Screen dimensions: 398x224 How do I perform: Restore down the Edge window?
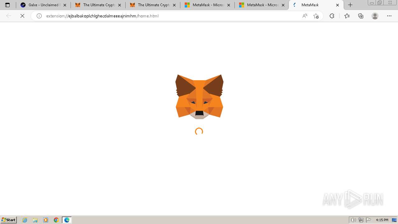pyautogui.click(x=380, y=3)
